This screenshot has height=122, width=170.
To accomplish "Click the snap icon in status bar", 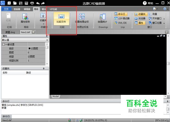I will (x=70, y=120).
